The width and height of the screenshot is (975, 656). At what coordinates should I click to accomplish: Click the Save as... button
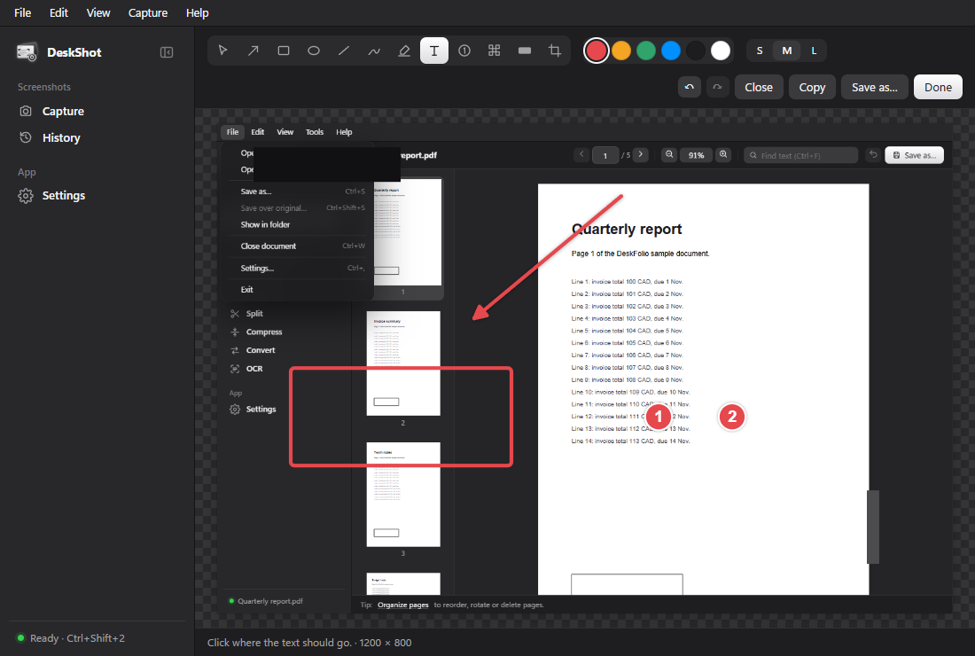tap(874, 87)
